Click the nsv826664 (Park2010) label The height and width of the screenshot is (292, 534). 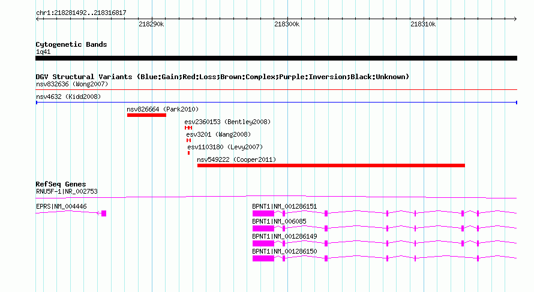tap(163, 109)
